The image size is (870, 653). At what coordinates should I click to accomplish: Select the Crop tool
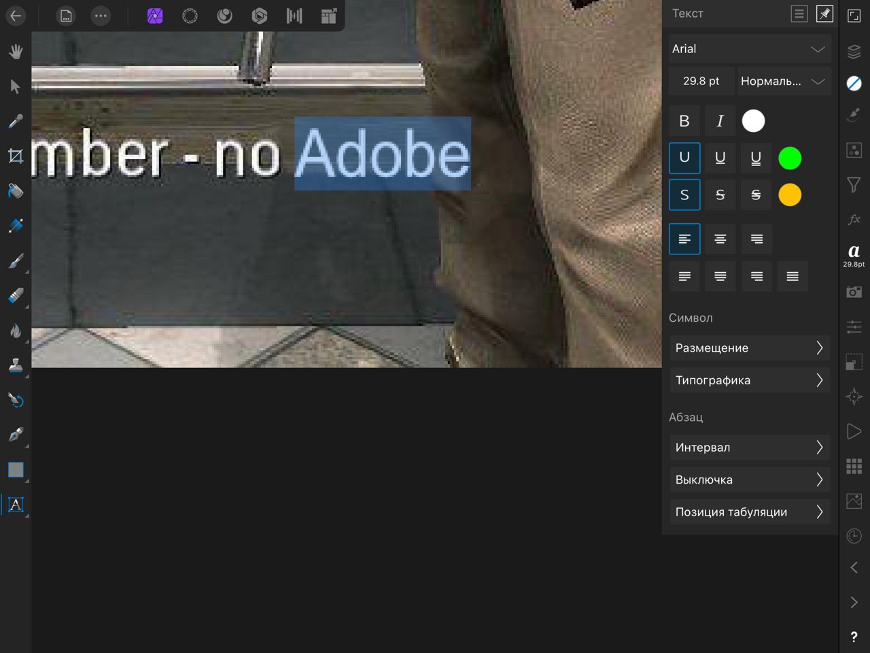click(x=16, y=156)
